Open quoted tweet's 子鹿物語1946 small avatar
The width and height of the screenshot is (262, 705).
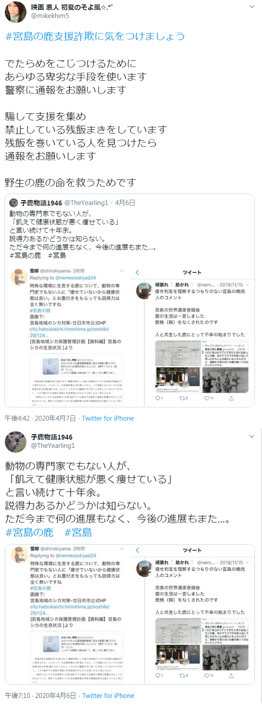14,203
